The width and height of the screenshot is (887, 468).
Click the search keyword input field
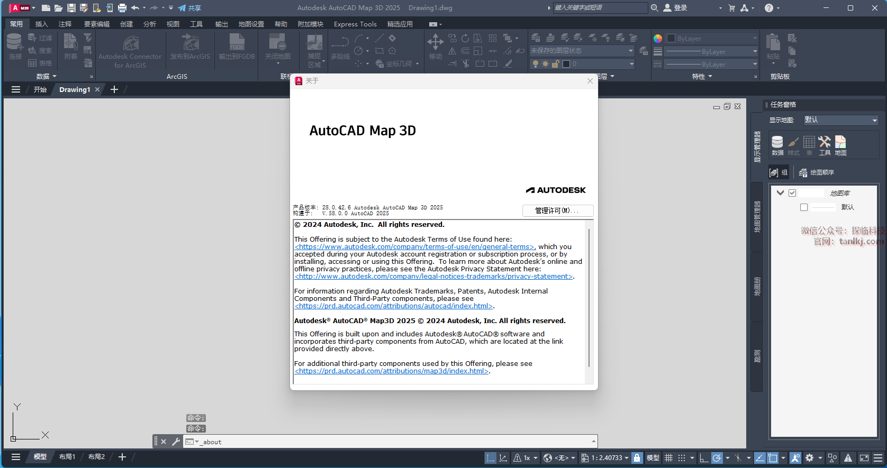(599, 8)
